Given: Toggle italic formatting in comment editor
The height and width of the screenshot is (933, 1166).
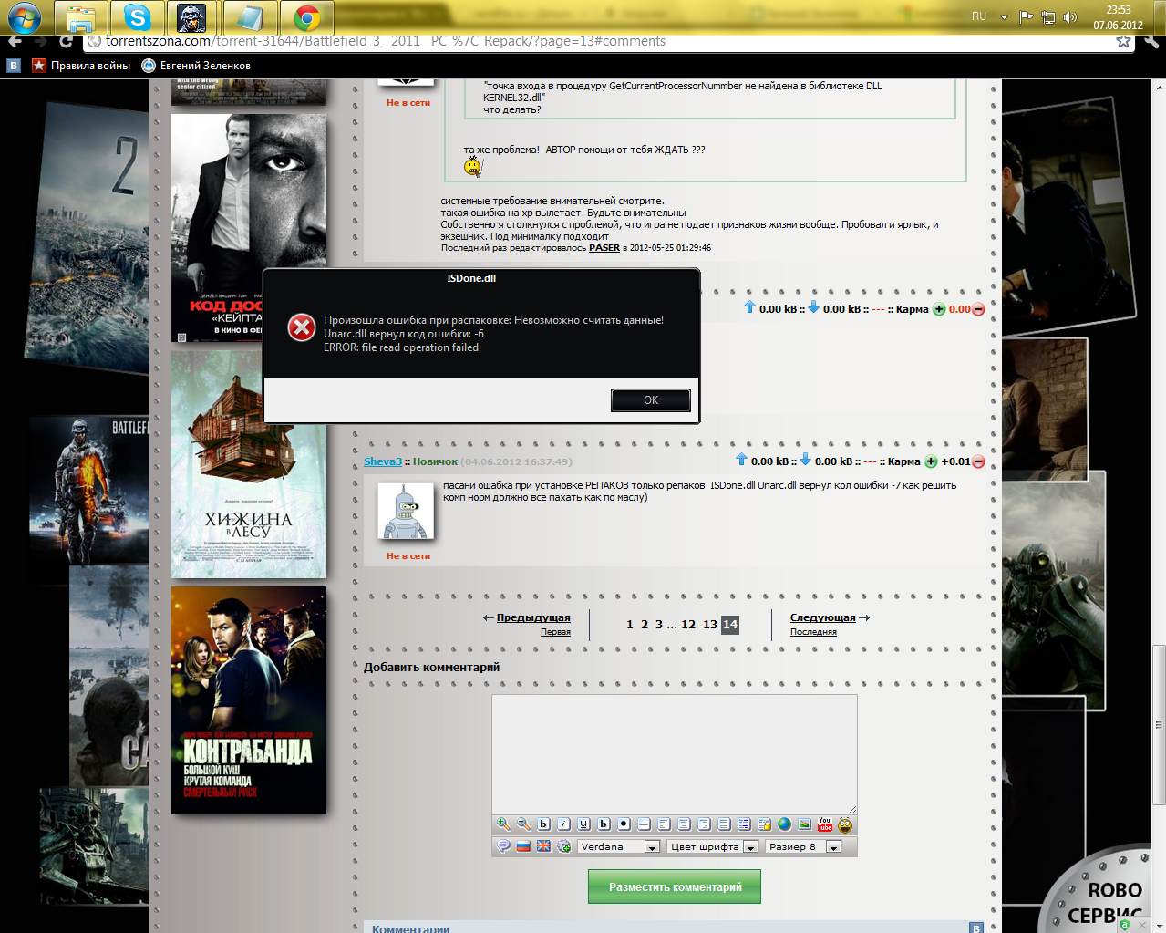Looking at the screenshot, I should click(x=563, y=824).
